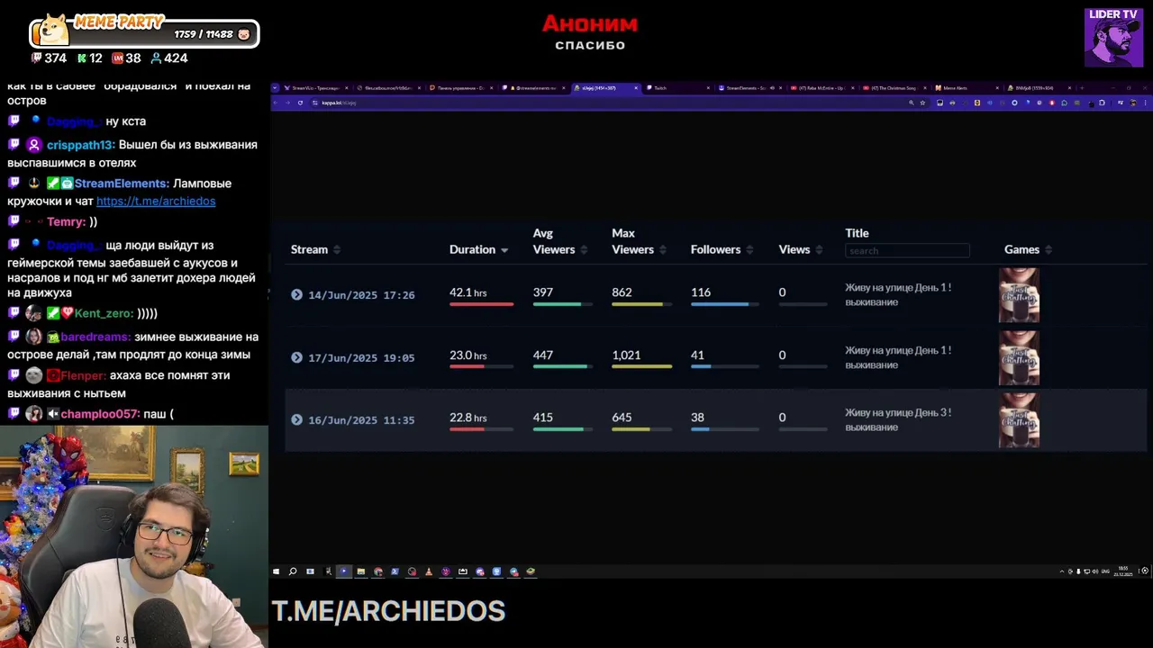
Task: Focus the Title search field
Action: pos(907,251)
